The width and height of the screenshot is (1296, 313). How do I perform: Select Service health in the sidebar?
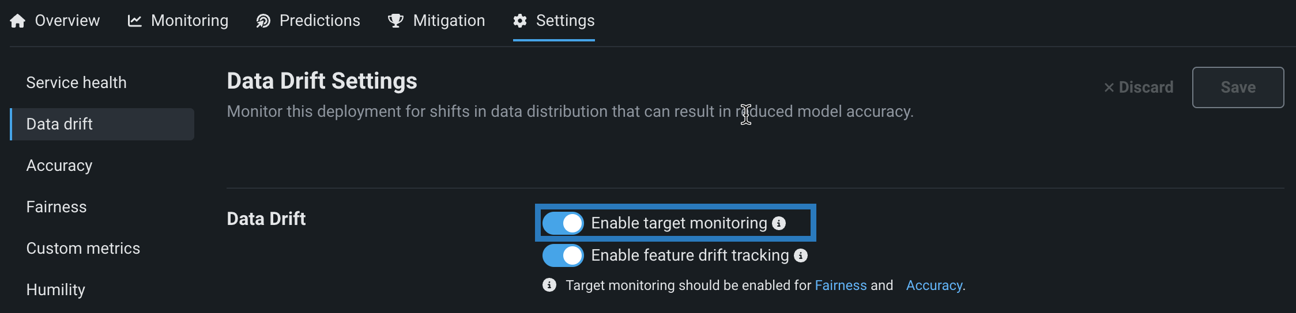(x=76, y=83)
